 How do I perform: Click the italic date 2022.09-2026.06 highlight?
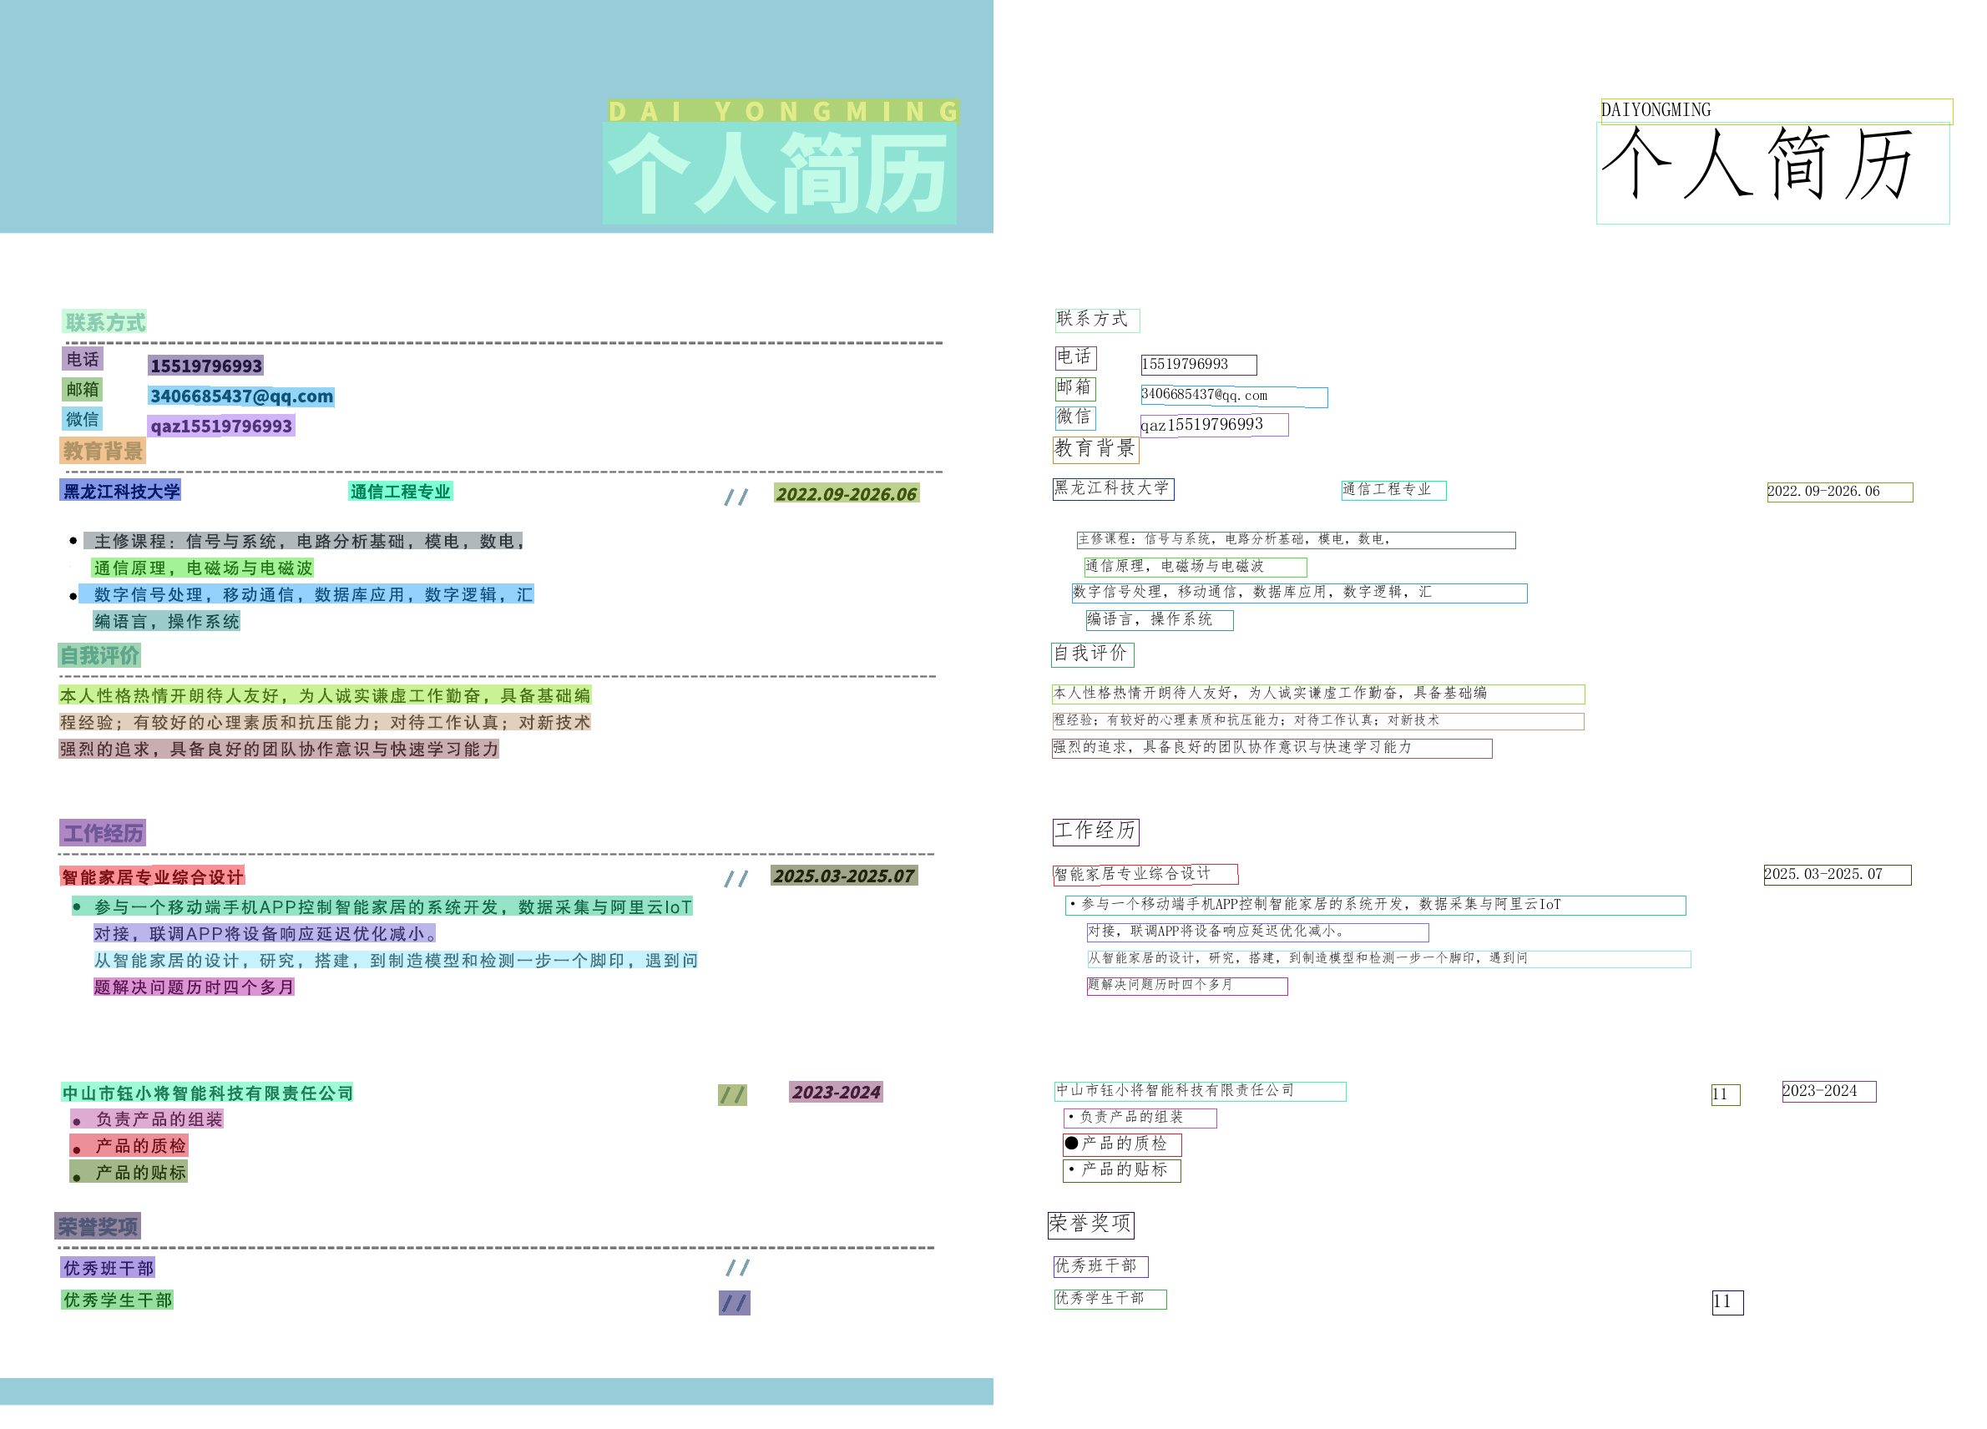click(x=846, y=493)
